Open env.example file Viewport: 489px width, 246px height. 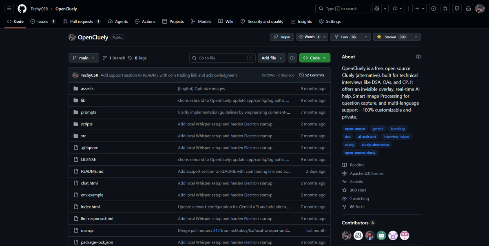[x=92, y=195]
